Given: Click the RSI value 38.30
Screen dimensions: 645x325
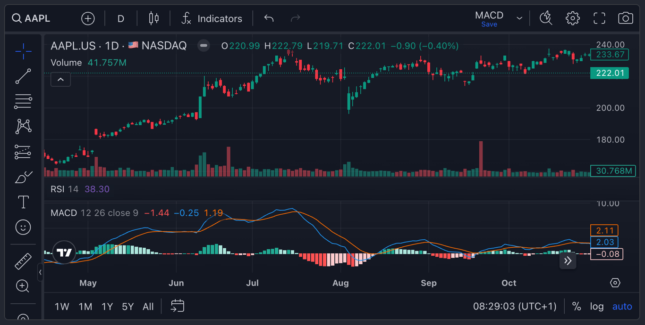Looking at the screenshot, I should (x=97, y=189).
